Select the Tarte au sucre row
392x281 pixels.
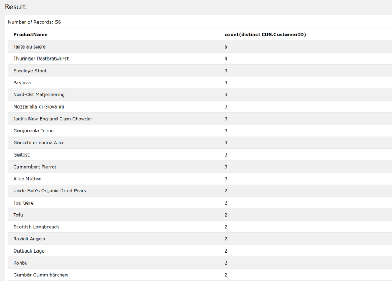click(200, 47)
